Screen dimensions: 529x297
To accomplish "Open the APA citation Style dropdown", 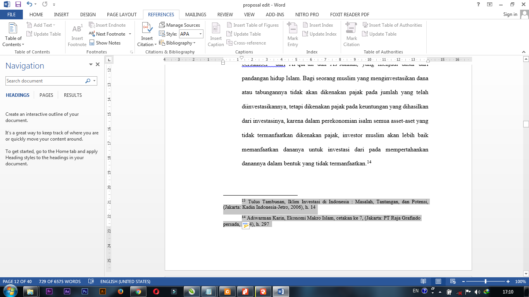I will (x=191, y=34).
